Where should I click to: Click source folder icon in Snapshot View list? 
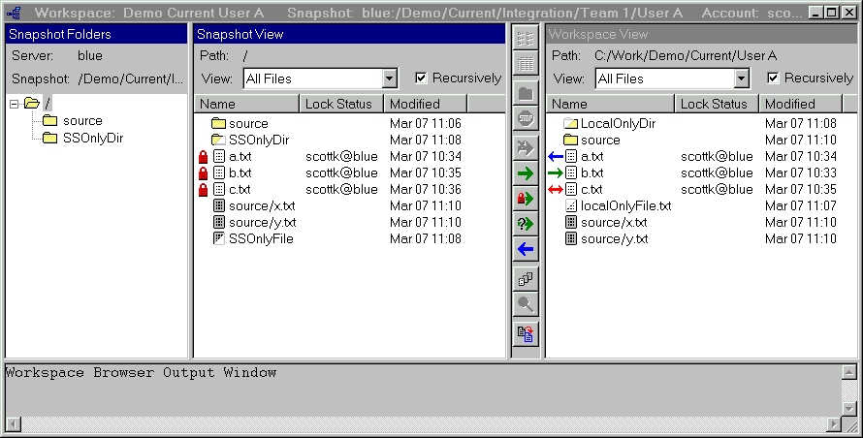pos(218,123)
